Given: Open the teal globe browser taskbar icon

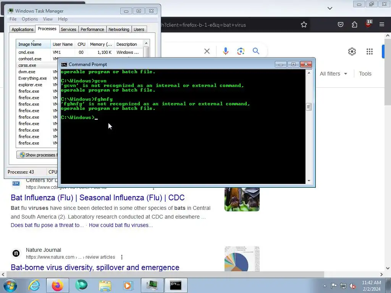Looking at the screenshot, I should (81, 285).
